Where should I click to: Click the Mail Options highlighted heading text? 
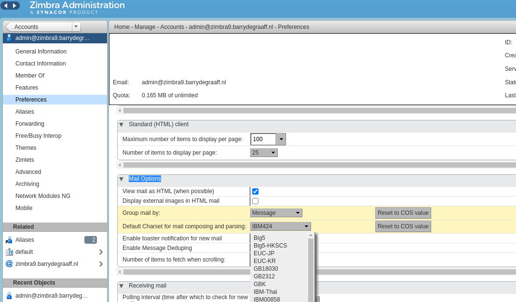(x=145, y=179)
